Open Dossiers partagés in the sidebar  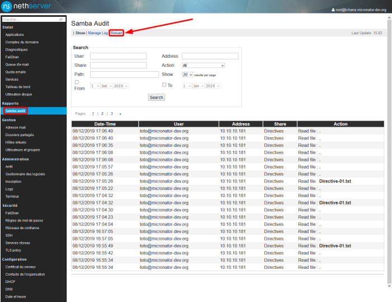click(20, 135)
